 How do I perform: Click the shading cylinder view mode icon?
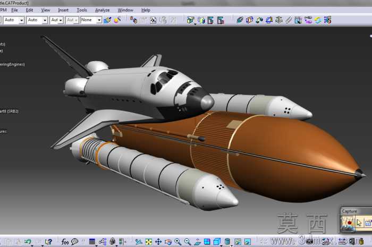[x=227, y=242]
